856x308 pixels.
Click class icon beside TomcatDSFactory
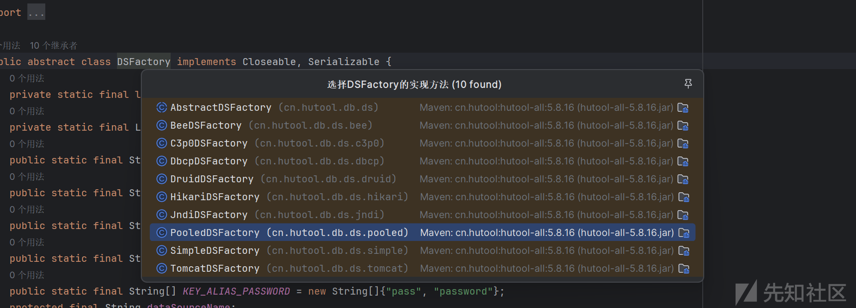162,268
